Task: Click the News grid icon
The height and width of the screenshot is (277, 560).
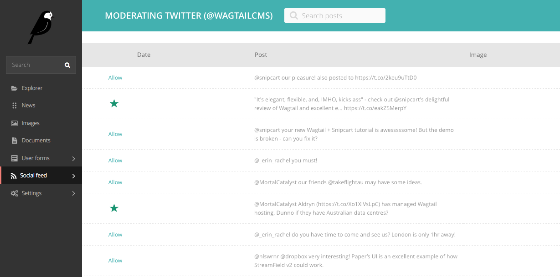Action: coord(14,106)
